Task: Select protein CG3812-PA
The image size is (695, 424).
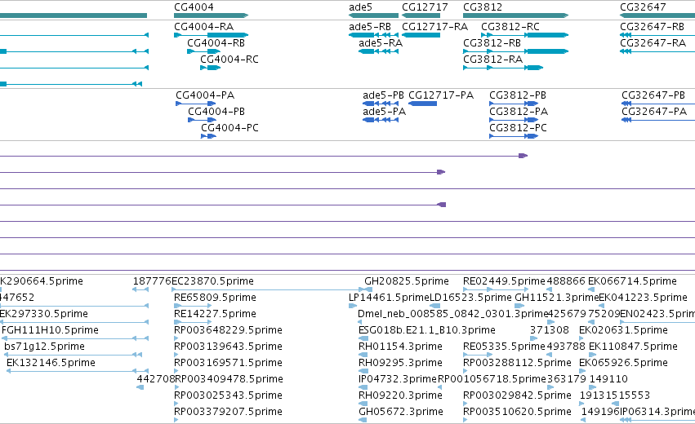Action: [519, 112]
